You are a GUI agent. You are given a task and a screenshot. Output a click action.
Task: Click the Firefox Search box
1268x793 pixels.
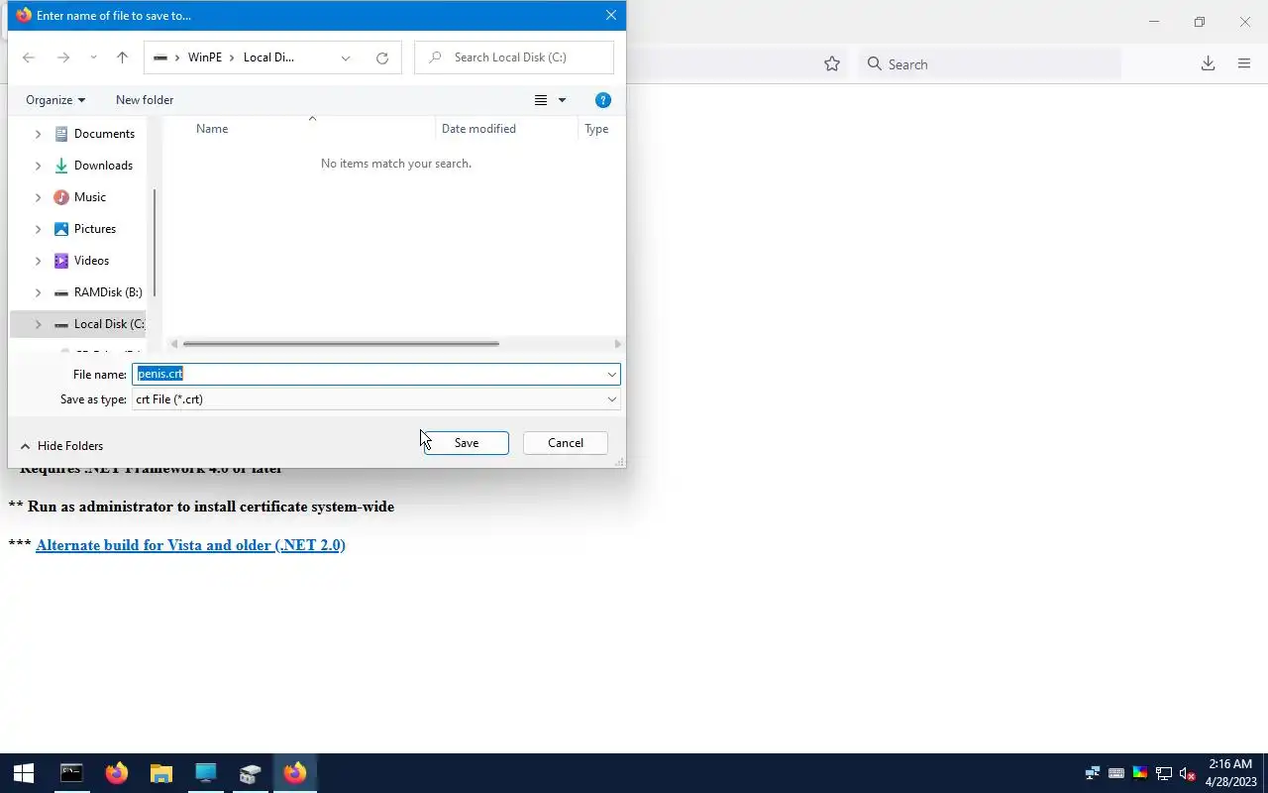991,64
